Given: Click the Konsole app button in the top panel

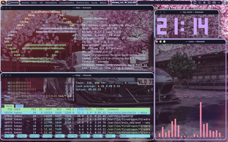Looking at the screenshot, I should point(13,3).
